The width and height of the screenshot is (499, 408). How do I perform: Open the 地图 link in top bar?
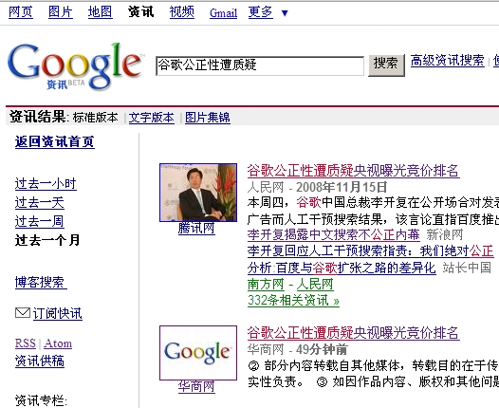coord(101,12)
